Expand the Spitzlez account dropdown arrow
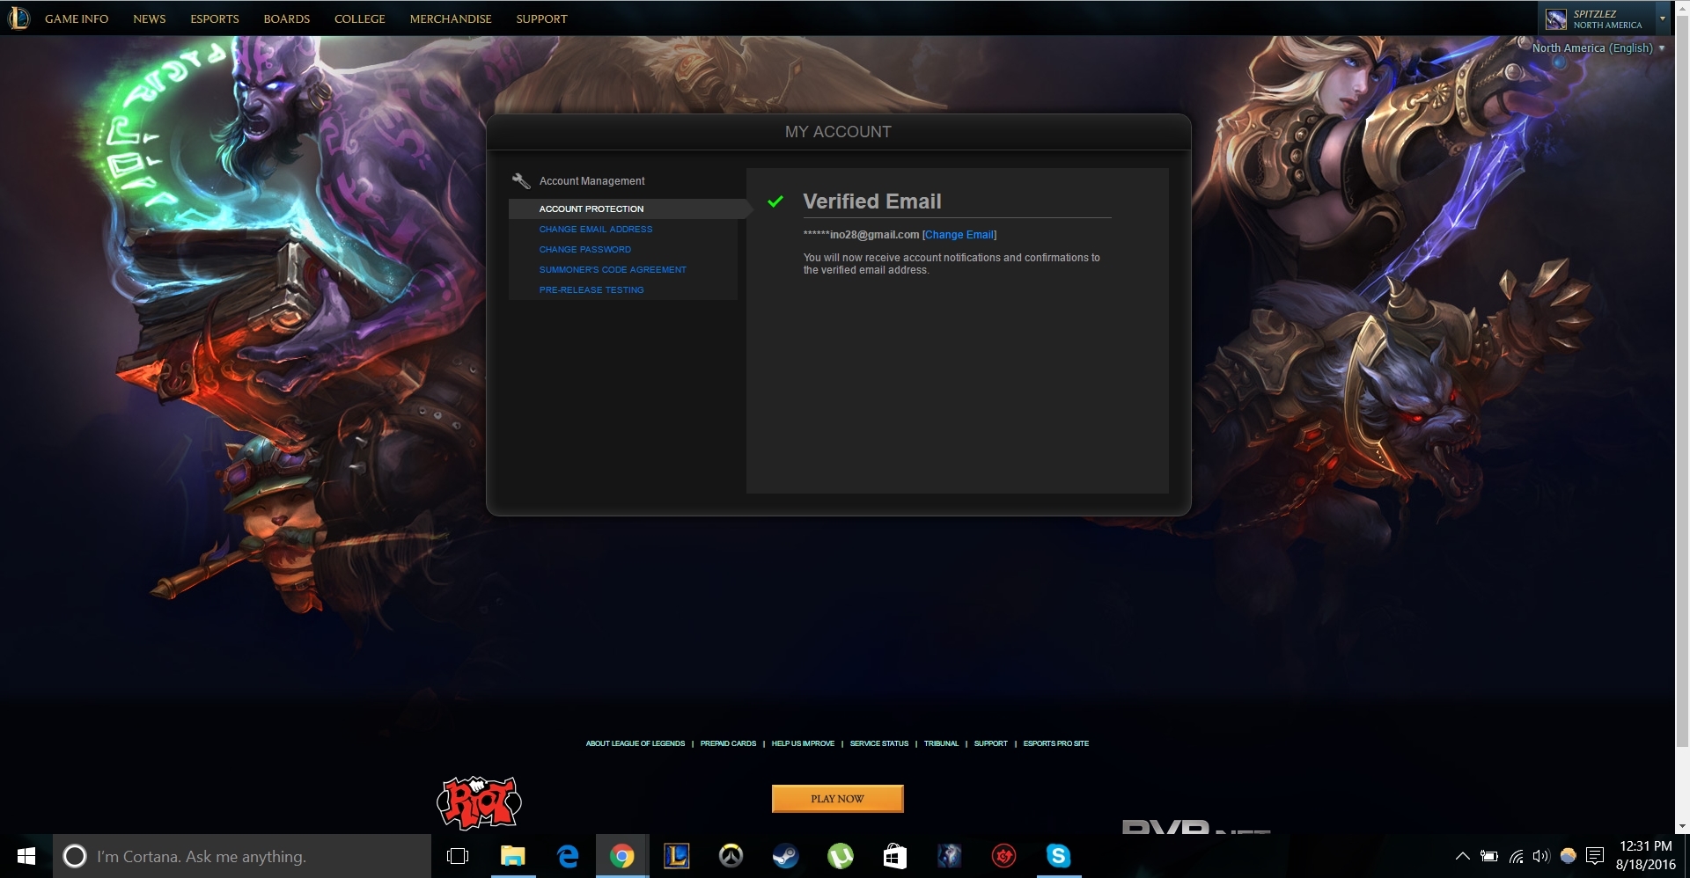Image resolution: width=1690 pixels, height=878 pixels. (x=1663, y=18)
